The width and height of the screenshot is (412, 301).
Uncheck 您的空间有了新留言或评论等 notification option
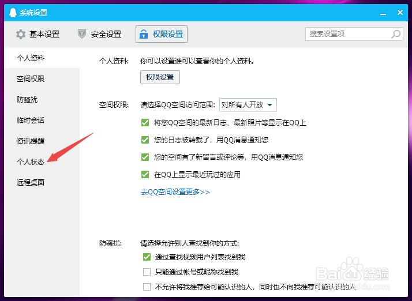145,157
